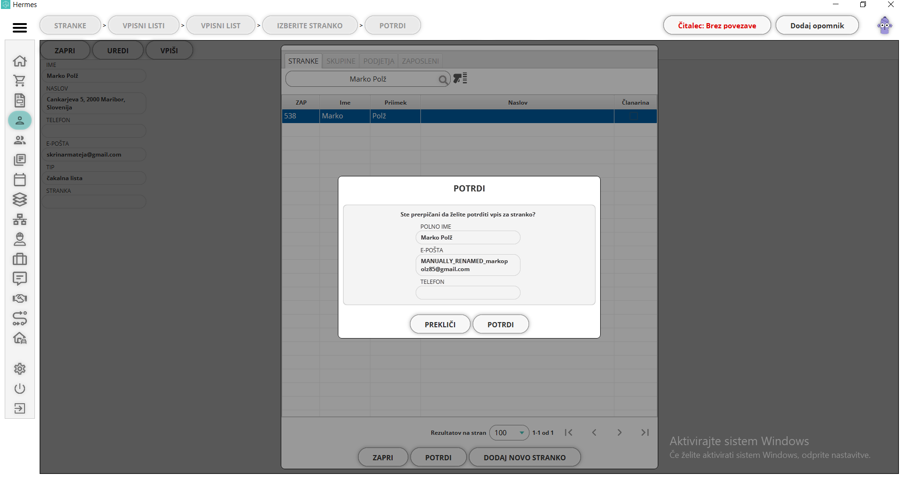
Task: Open settings gear in sidebar
Action: (20, 369)
